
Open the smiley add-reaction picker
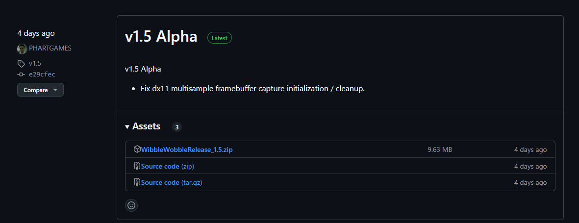pyautogui.click(x=131, y=205)
